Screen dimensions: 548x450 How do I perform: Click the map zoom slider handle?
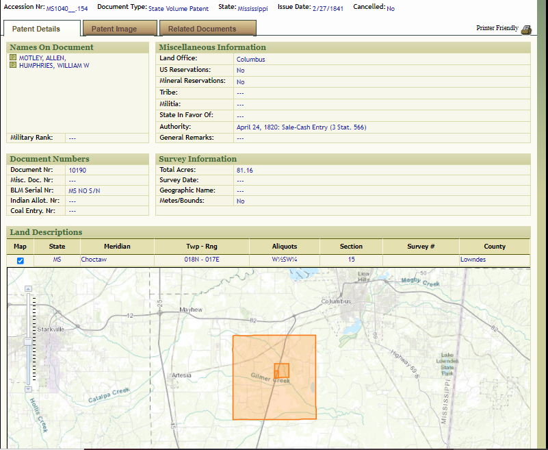28,340
